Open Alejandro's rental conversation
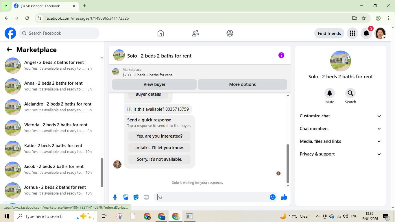395x222 pixels. click(x=50, y=107)
